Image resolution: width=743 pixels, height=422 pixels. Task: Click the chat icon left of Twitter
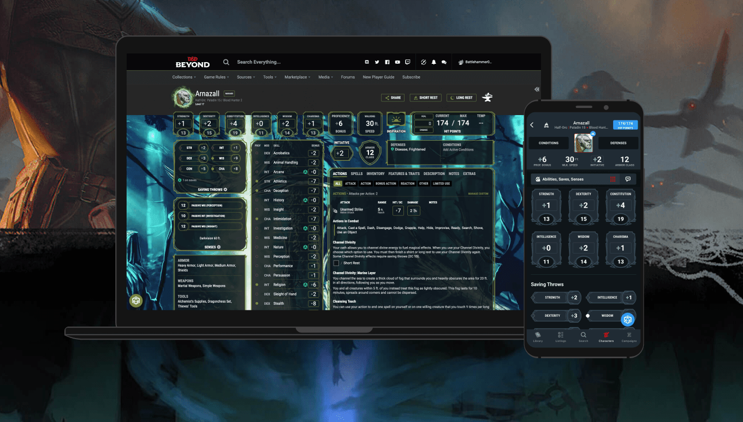coord(367,62)
